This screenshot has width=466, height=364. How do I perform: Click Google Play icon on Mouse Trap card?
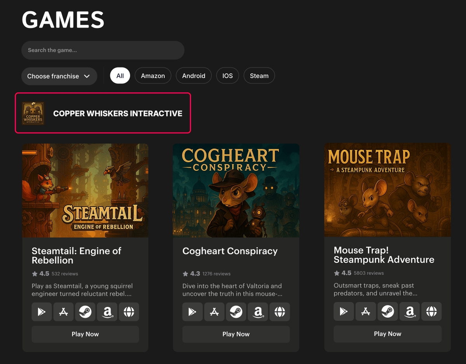click(344, 312)
